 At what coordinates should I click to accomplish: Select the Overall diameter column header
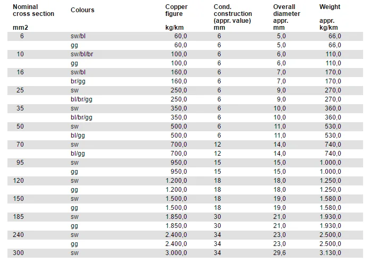coord(287,17)
